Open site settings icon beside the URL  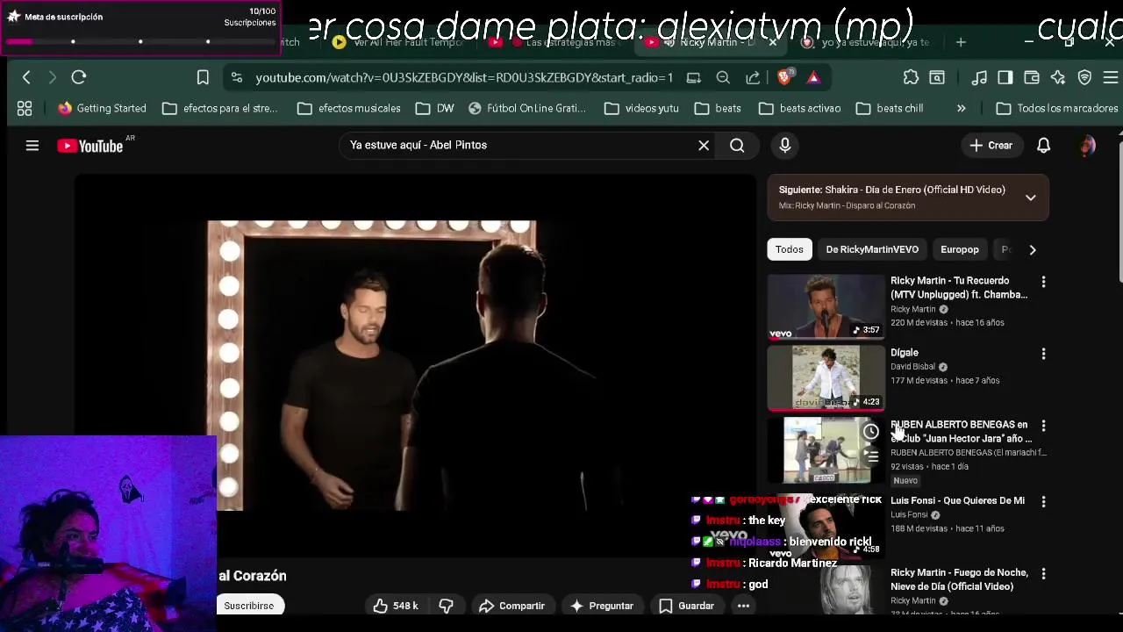coord(237,77)
